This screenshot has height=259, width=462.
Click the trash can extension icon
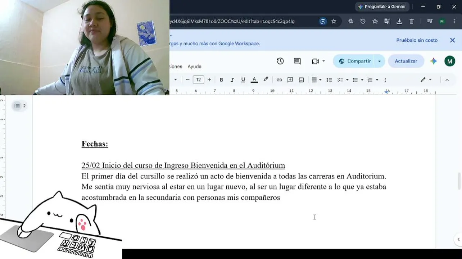click(412, 21)
